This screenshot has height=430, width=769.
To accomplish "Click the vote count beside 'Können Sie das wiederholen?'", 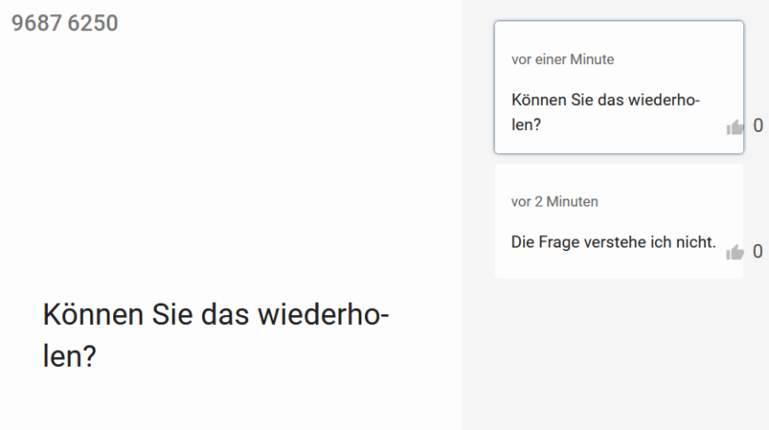I will 757,126.
